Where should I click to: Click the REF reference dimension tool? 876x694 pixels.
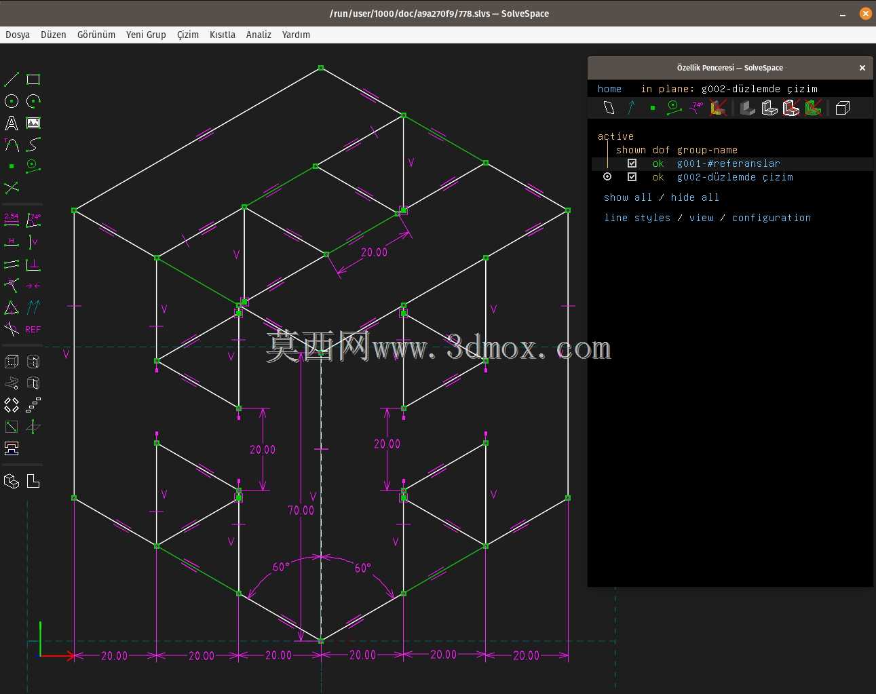click(33, 329)
